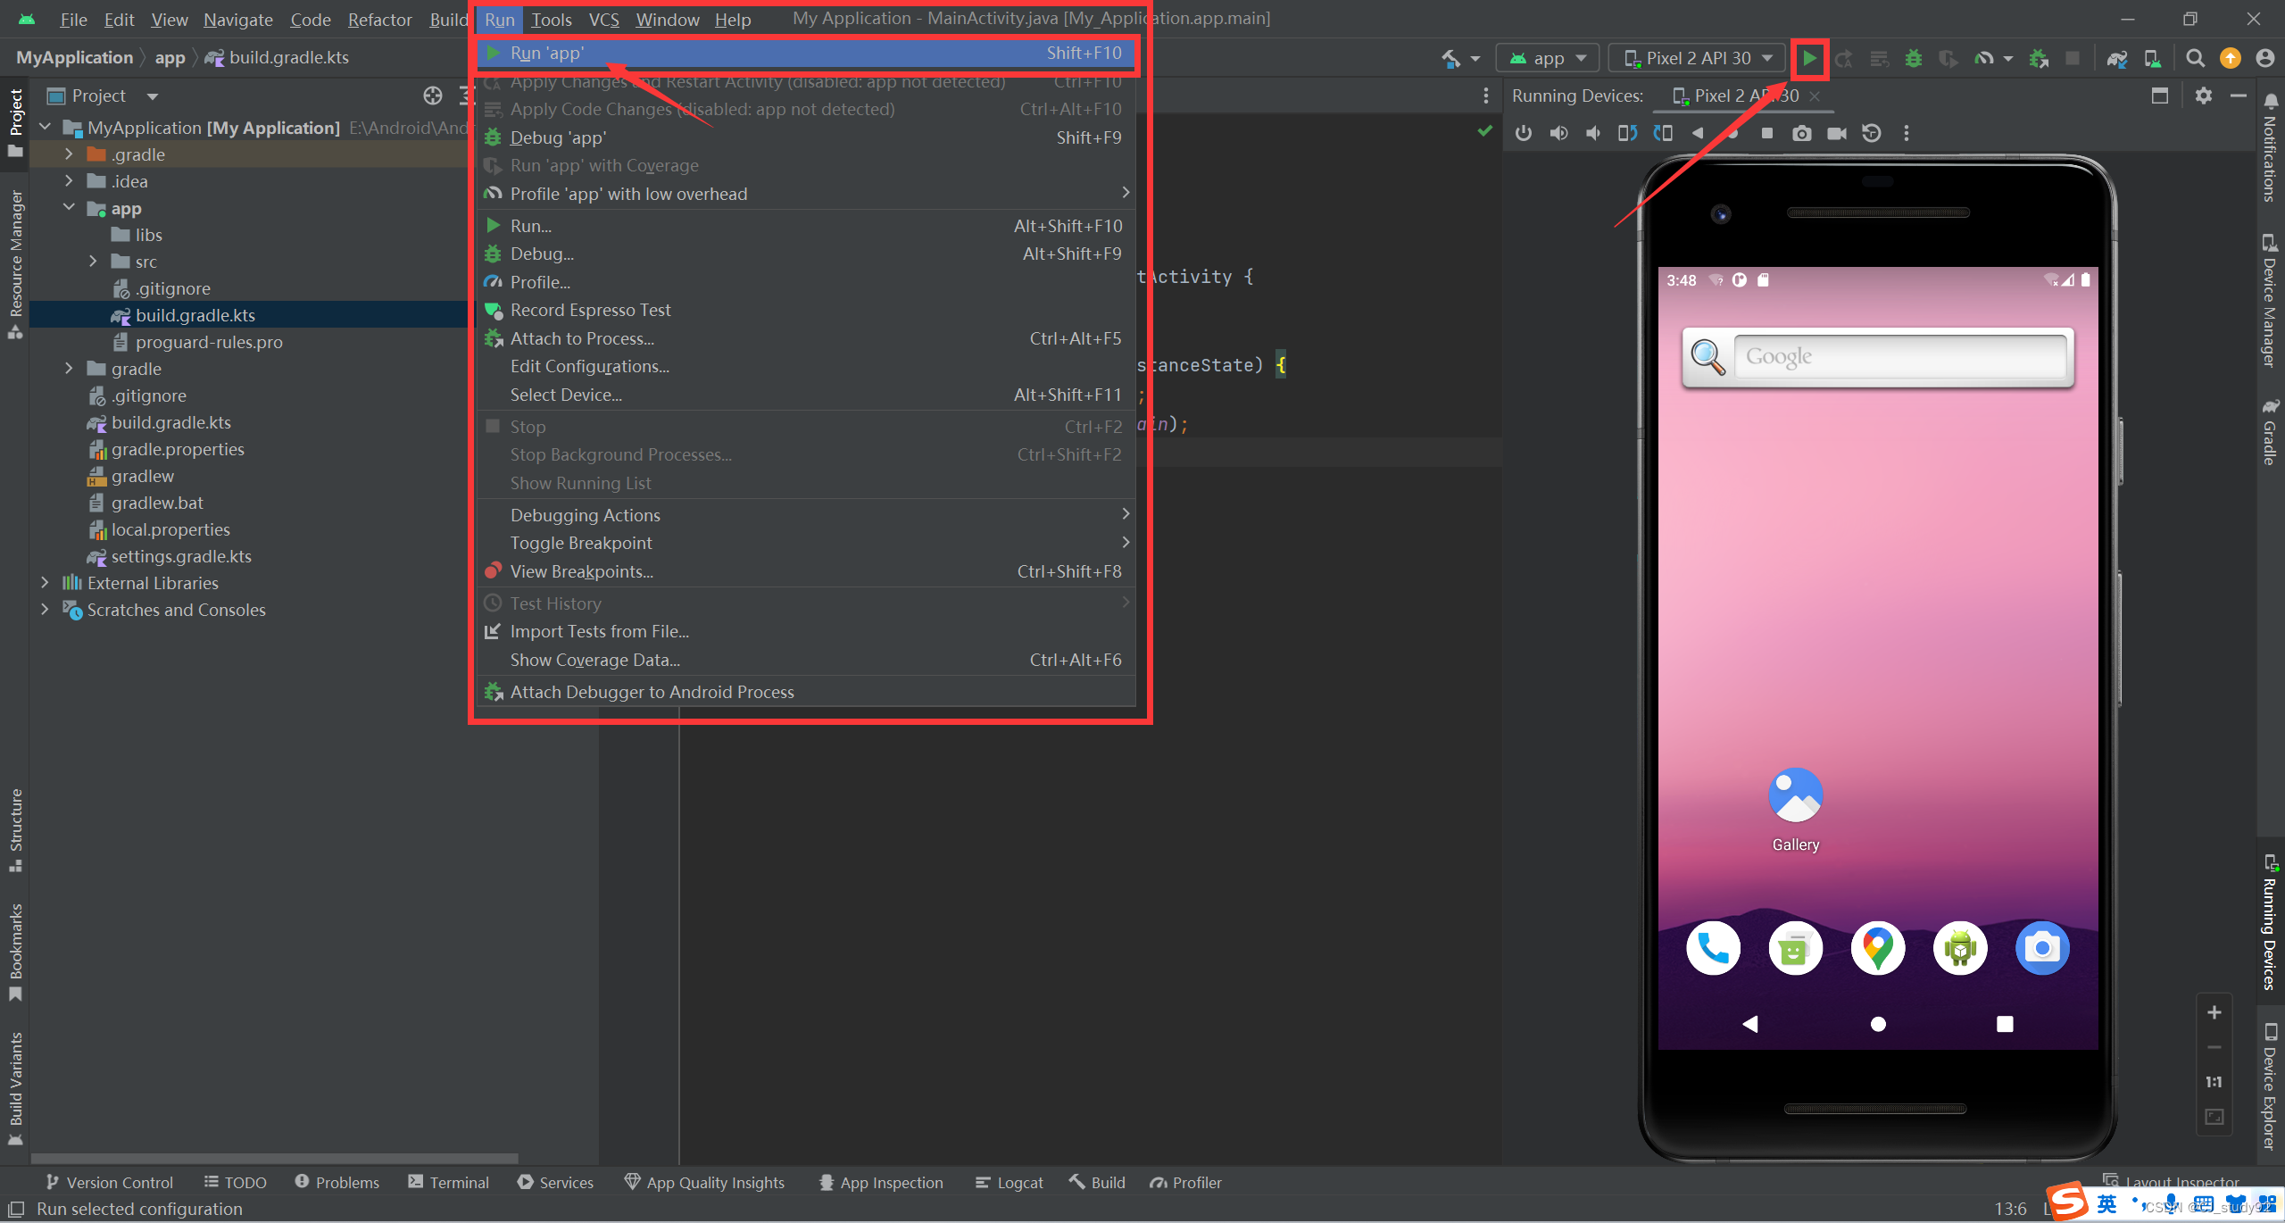Open the Terminal tool window
Screen dimensions: 2285x1223
coord(448,1182)
